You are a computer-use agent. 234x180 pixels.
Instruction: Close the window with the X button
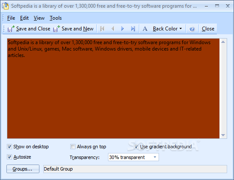point(228,6)
